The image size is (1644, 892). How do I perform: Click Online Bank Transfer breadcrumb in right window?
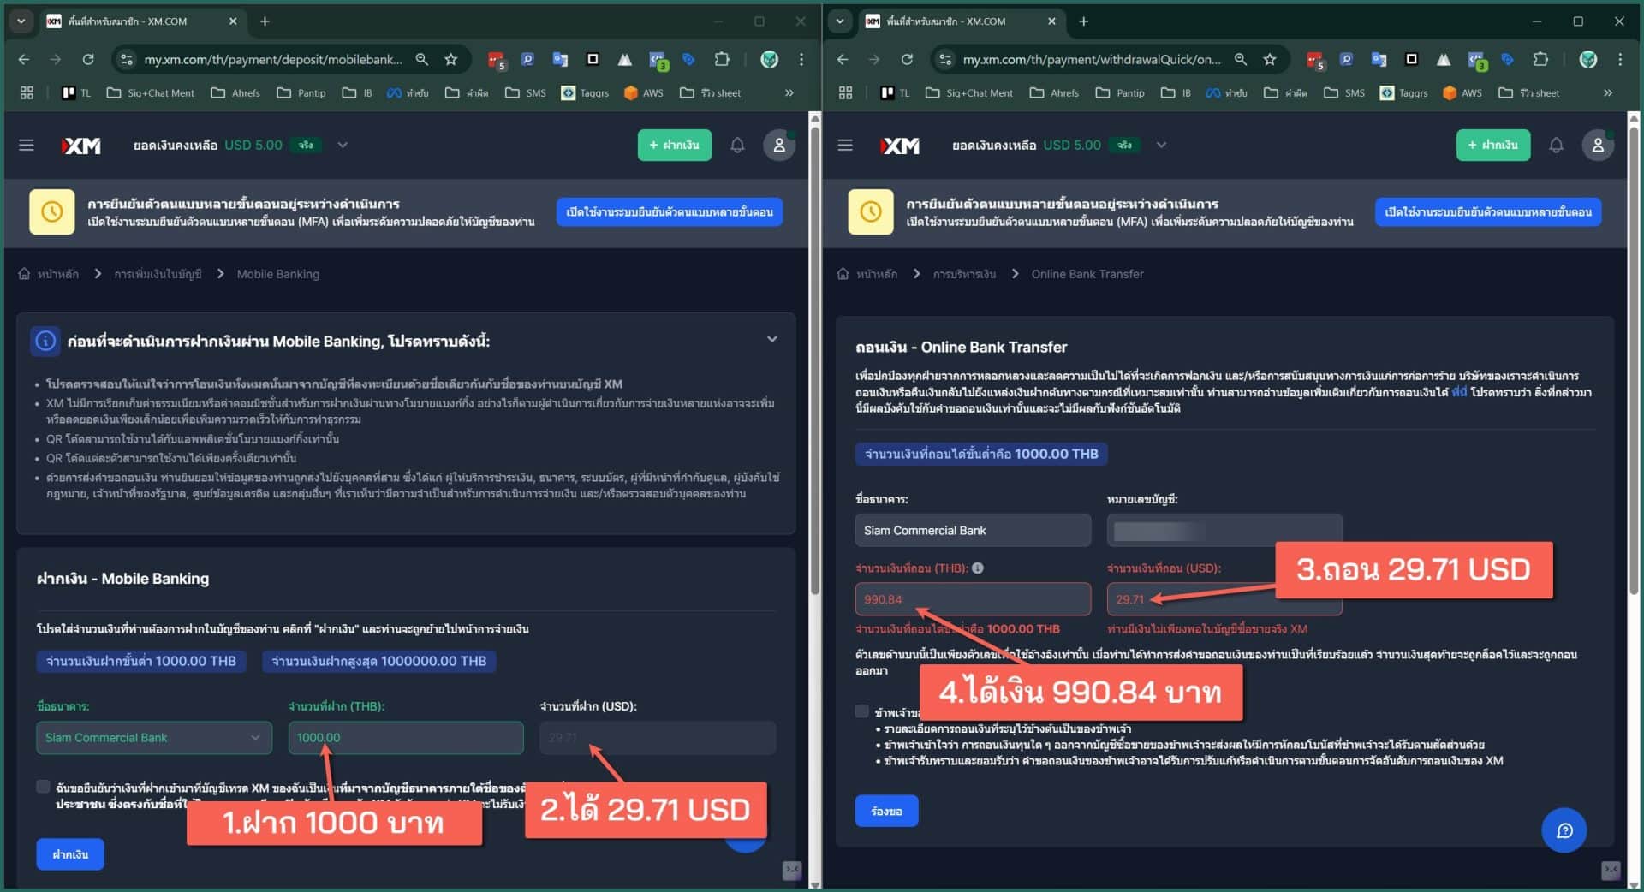(1087, 274)
